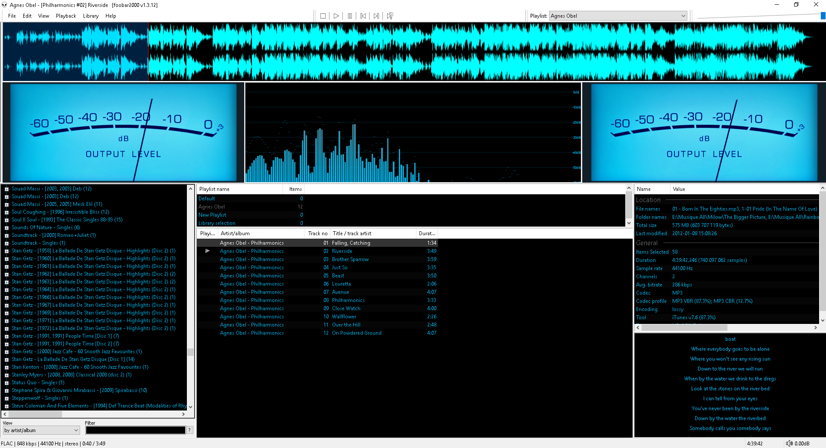The height and width of the screenshot is (448, 826).
Task: Click the Play button in toolbar
Action: pyautogui.click(x=336, y=16)
